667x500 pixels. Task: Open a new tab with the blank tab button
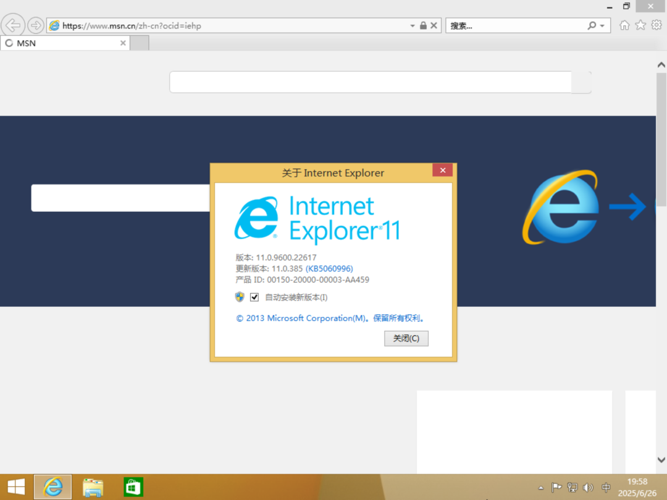click(140, 43)
